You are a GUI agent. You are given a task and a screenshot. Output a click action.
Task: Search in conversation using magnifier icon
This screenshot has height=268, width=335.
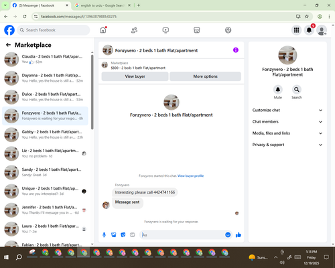pos(296,90)
